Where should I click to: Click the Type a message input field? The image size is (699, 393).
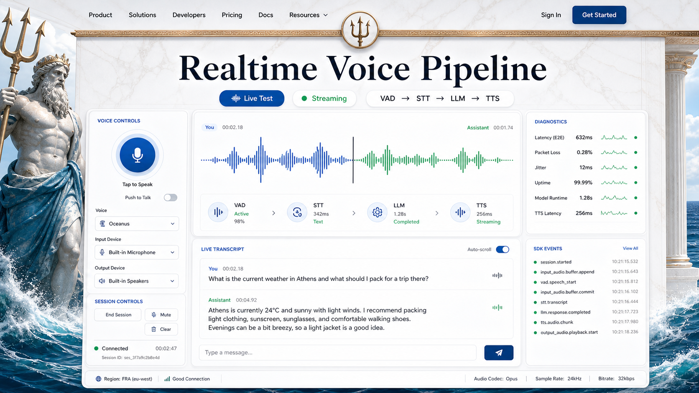tap(338, 352)
